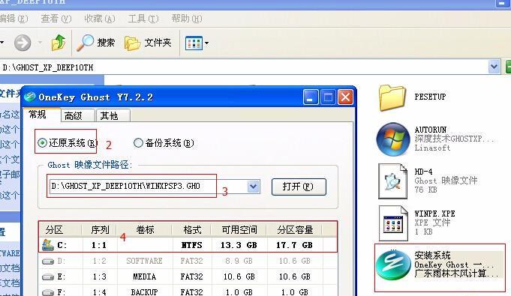Select the D: drive icon in partition list

(48, 262)
